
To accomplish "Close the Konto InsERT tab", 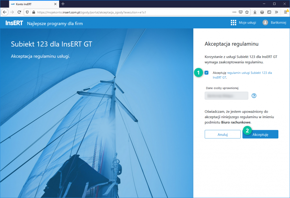I will pyautogui.click(x=55, y=4).
